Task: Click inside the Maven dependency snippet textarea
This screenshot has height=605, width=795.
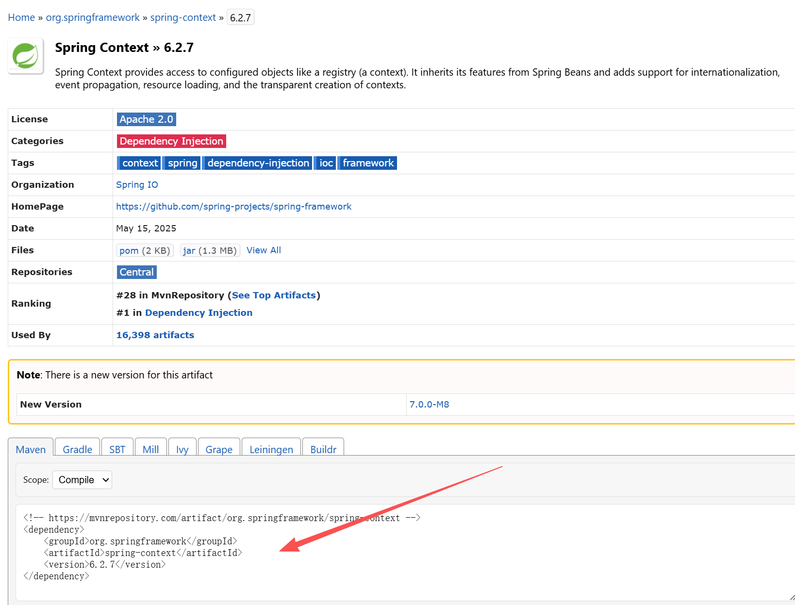Action: [405, 553]
